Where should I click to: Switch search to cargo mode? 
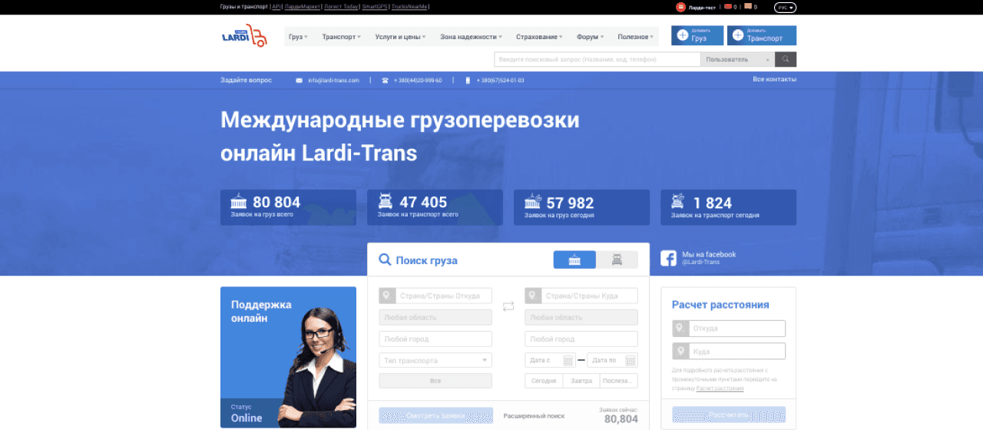click(x=574, y=260)
